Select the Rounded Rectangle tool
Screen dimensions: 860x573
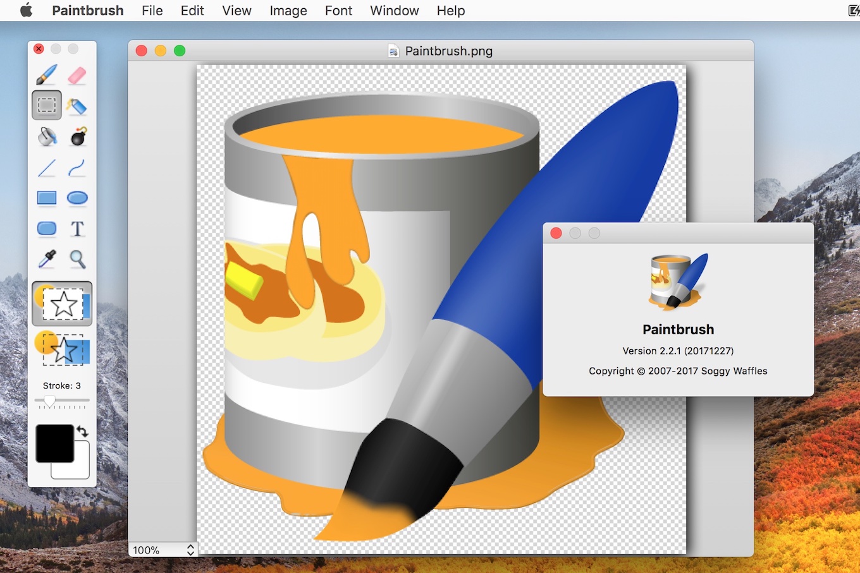[47, 228]
